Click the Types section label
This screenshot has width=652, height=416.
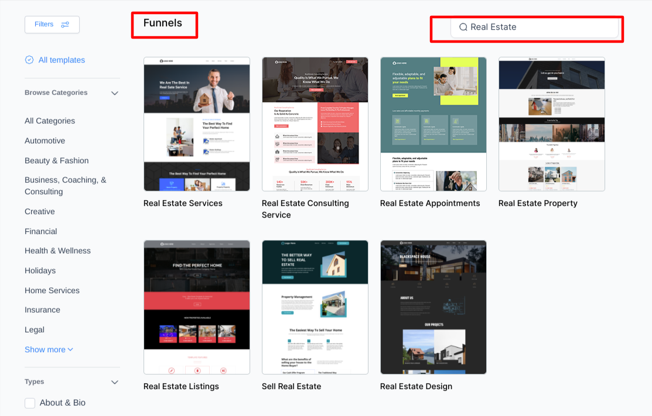(x=34, y=381)
